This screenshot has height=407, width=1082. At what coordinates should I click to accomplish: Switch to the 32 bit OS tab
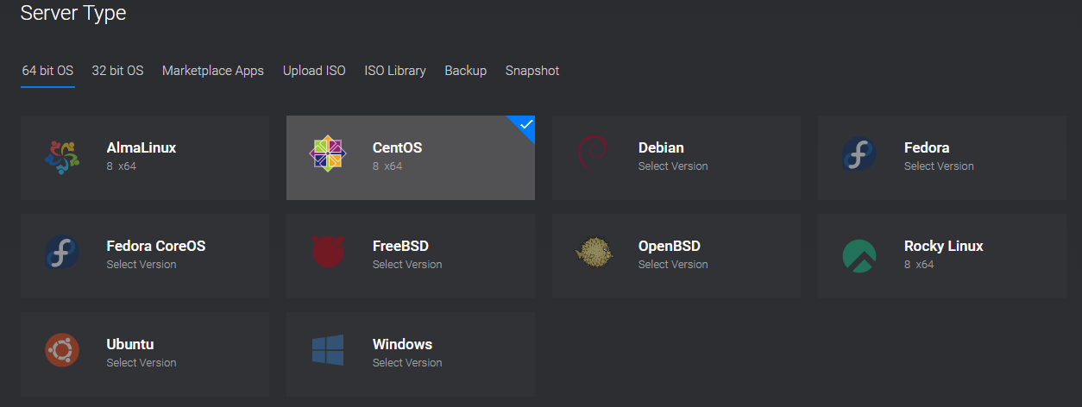point(117,71)
